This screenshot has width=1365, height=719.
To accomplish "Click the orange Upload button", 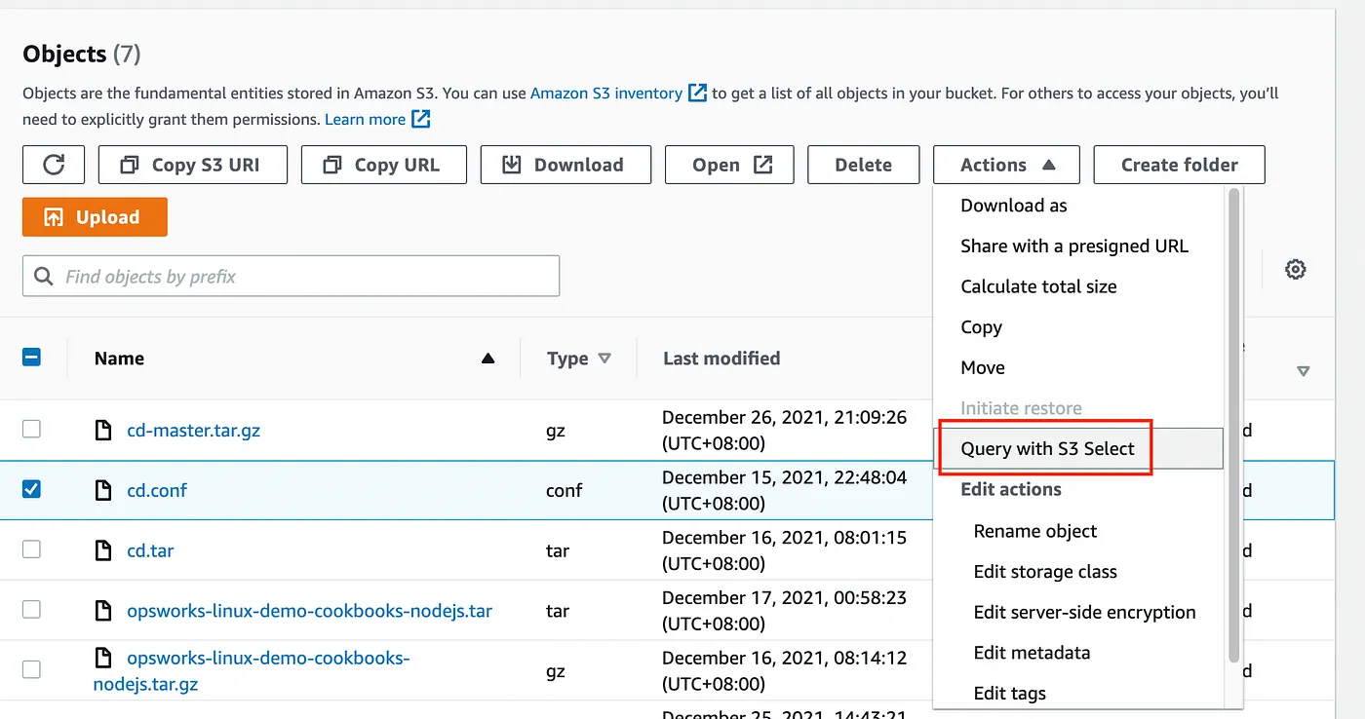I will [x=95, y=217].
